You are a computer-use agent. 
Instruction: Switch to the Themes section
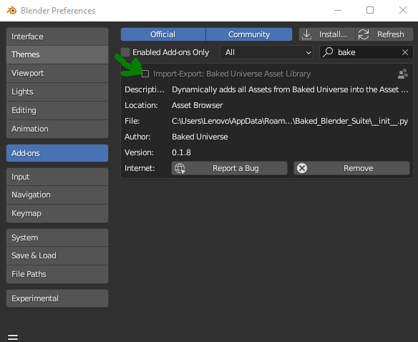click(57, 54)
